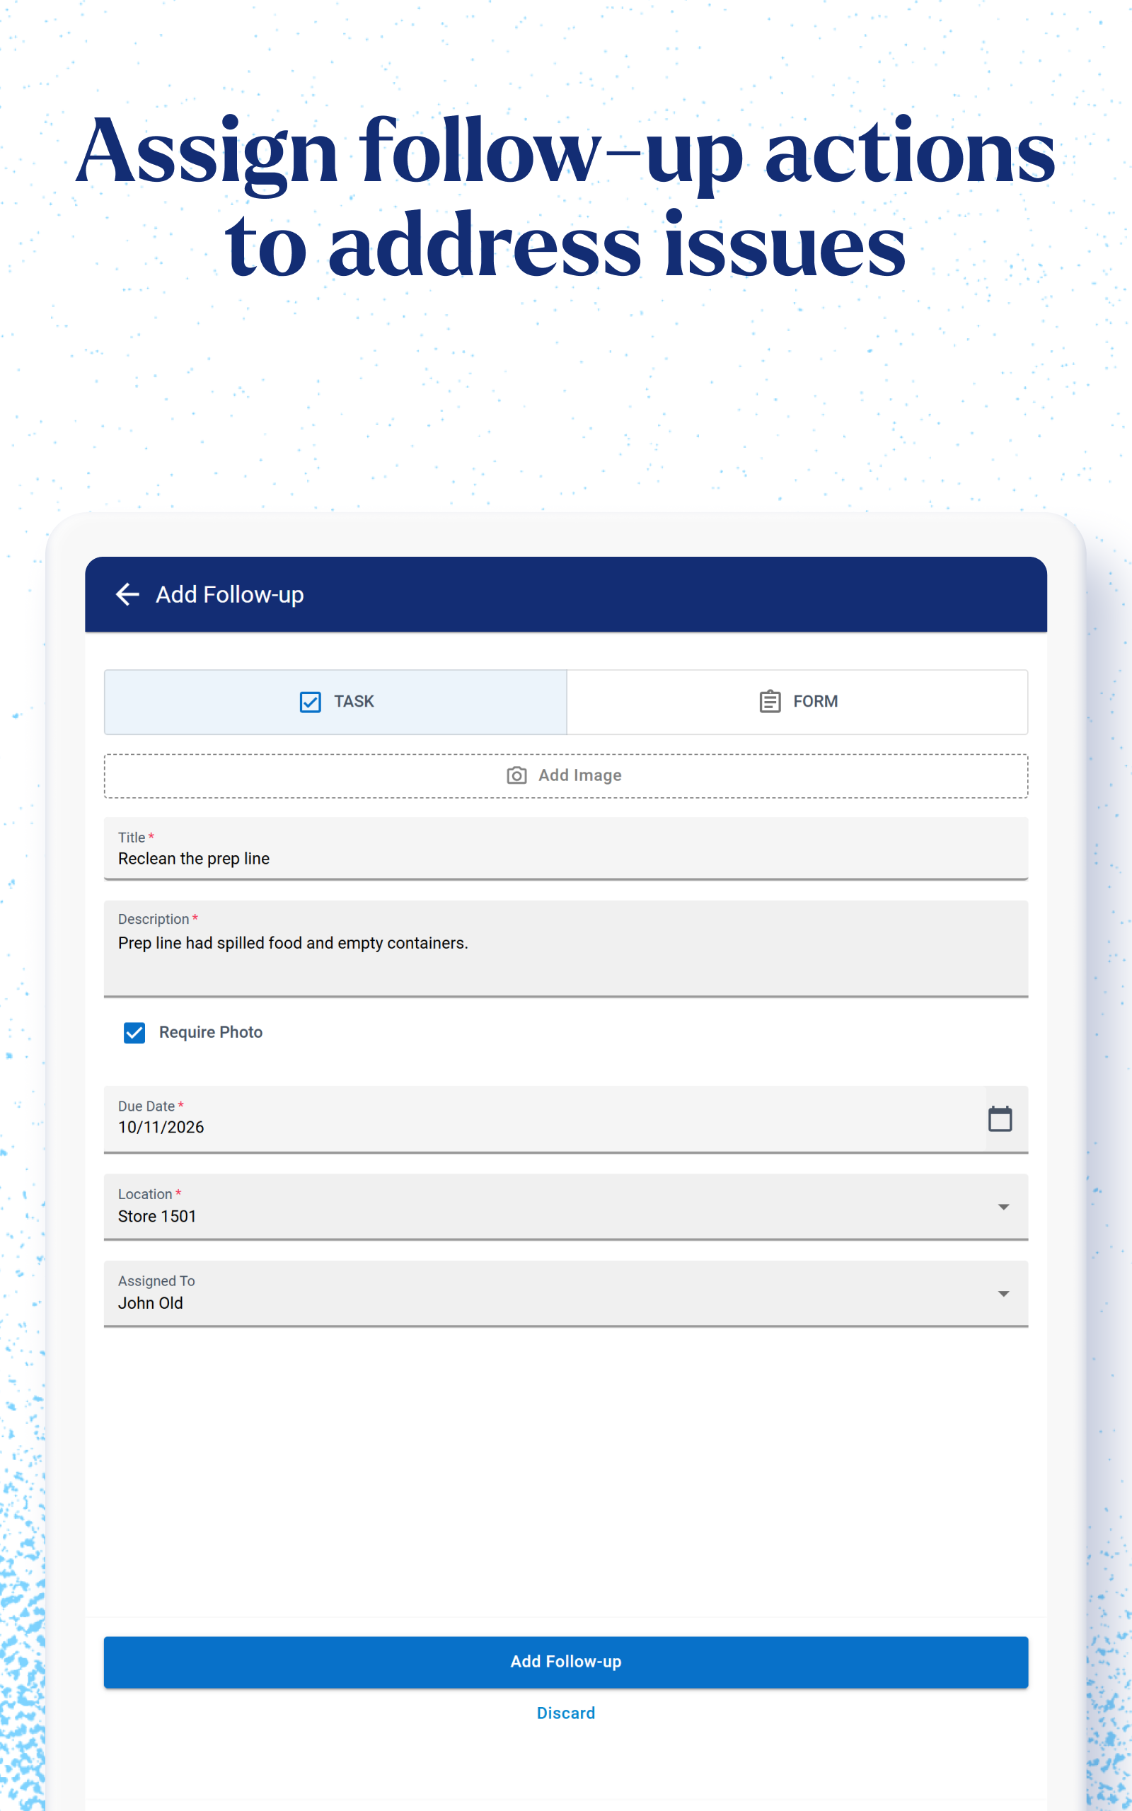This screenshot has width=1132, height=1811.
Task: Uncheck the Require Photo checkbox
Action: (x=134, y=1033)
